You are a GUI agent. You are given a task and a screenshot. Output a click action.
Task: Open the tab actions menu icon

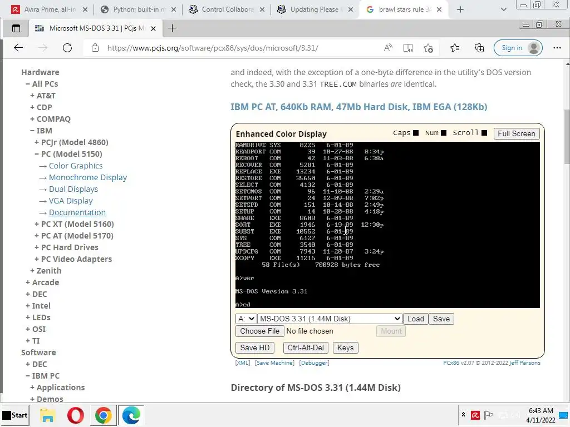click(x=16, y=28)
